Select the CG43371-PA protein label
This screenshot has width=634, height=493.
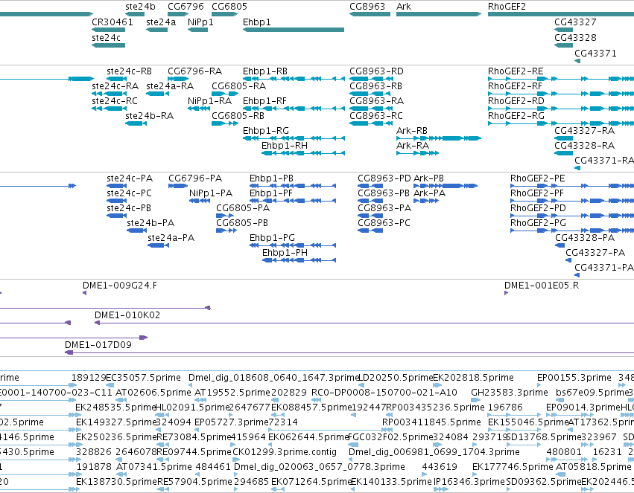point(603,268)
